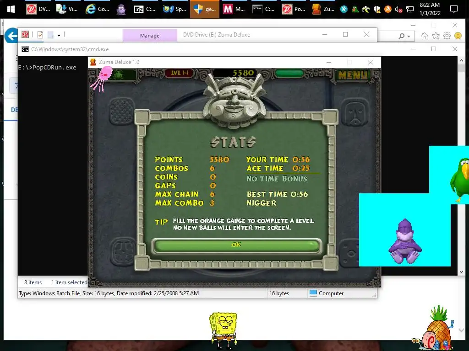Click the muted volume tray icon
469x351 pixels.
398,10
